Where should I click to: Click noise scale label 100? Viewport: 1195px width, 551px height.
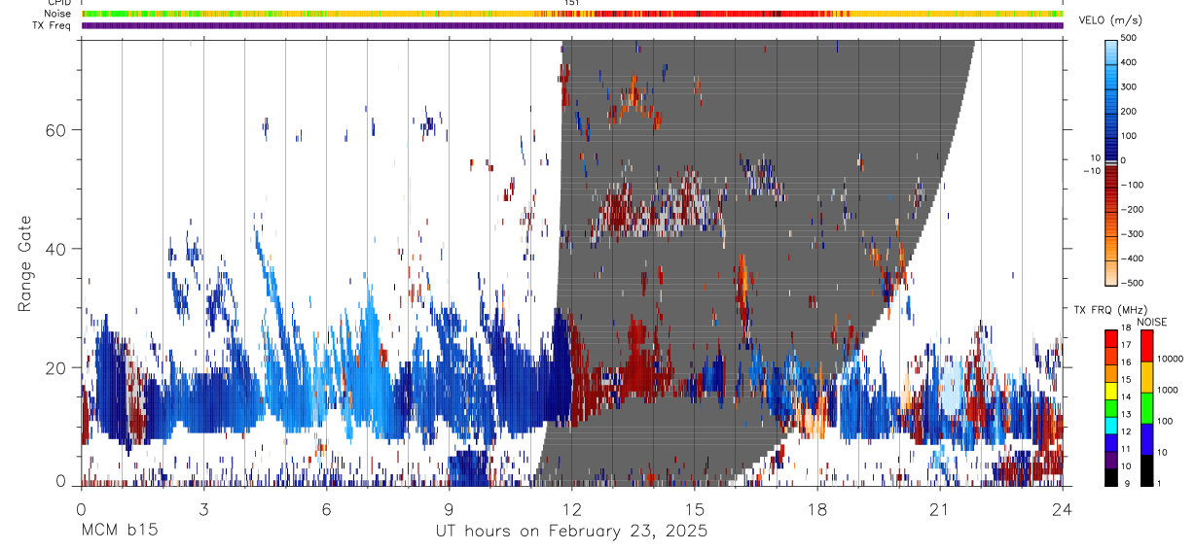(1166, 422)
